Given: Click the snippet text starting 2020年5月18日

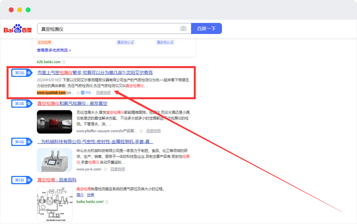Looking at the screenshot, I should pyautogui.click(x=113, y=83).
